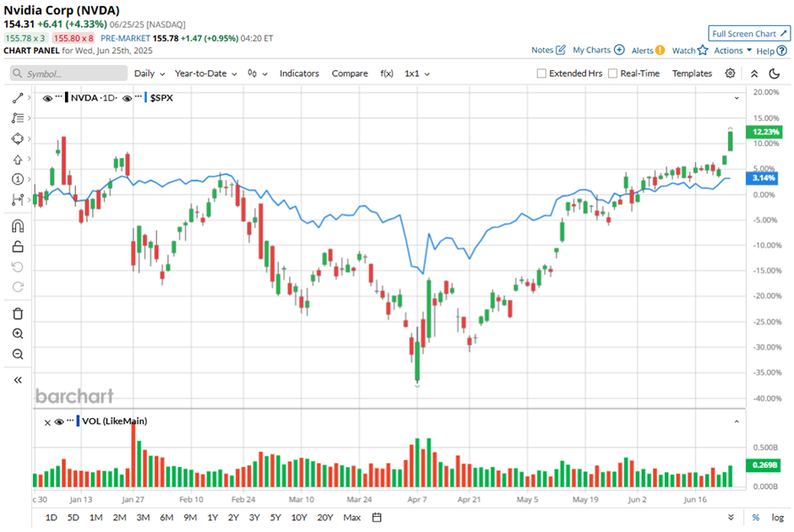The width and height of the screenshot is (794, 532).
Task: Collapse the chart header with double chevron
Action: point(754,73)
